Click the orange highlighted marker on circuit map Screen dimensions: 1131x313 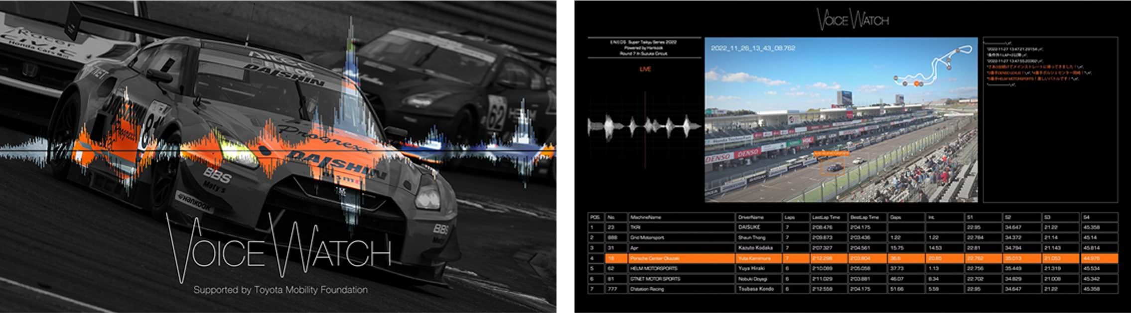tap(916, 83)
